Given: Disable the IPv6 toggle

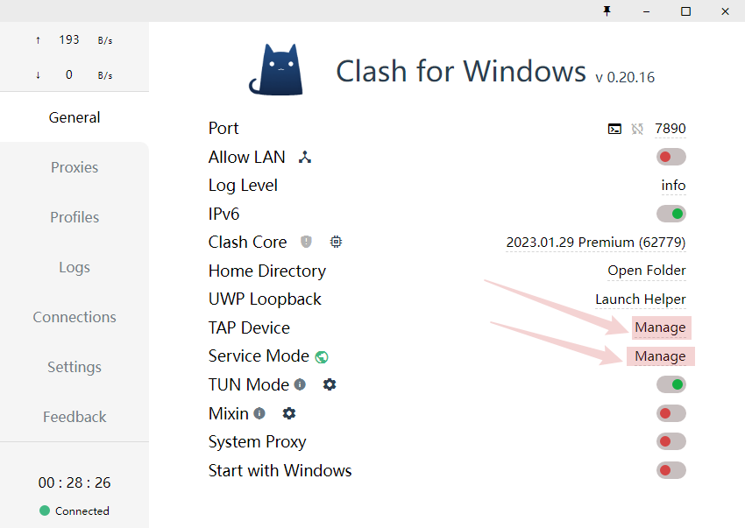Looking at the screenshot, I should pyautogui.click(x=670, y=214).
